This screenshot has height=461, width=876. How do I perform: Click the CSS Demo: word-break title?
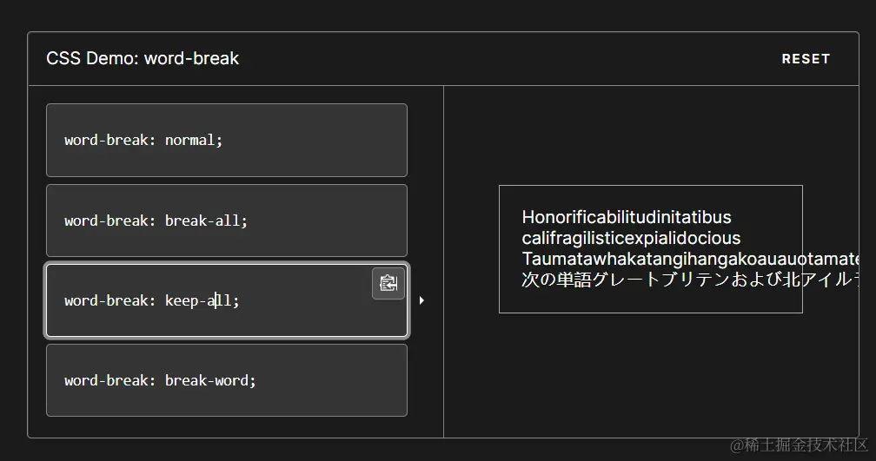(x=143, y=59)
